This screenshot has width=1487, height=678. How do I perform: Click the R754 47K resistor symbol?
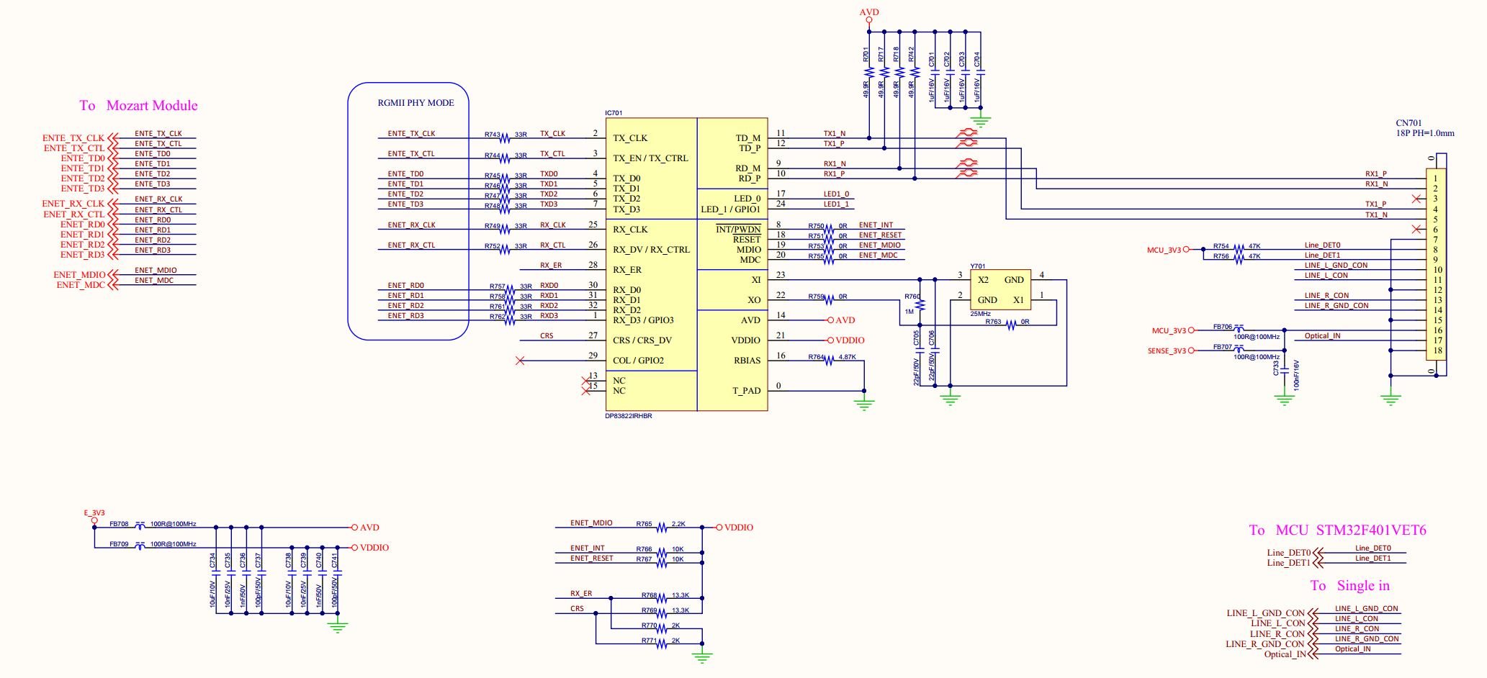(x=1239, y=249)
